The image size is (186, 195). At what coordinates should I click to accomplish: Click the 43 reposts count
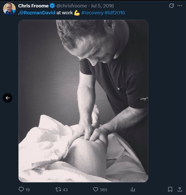click(x=65, y=190)
